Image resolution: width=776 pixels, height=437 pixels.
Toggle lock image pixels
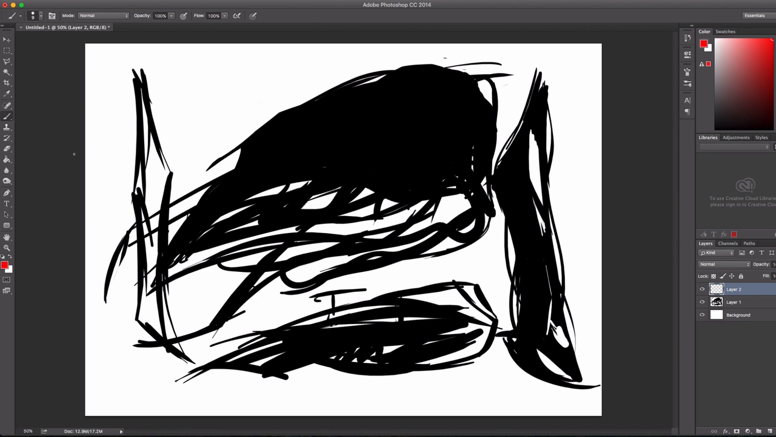[723, 276]
